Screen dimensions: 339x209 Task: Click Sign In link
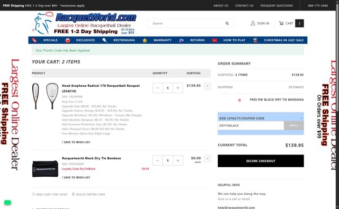coord(263,23)
